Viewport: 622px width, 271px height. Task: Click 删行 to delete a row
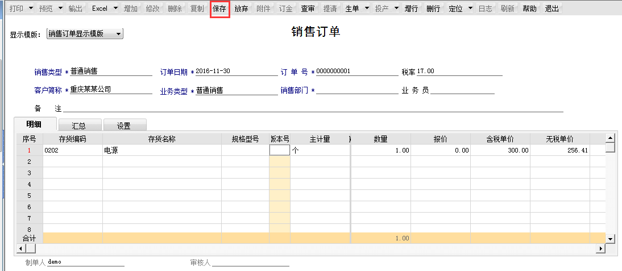click(x=433, y=9)
